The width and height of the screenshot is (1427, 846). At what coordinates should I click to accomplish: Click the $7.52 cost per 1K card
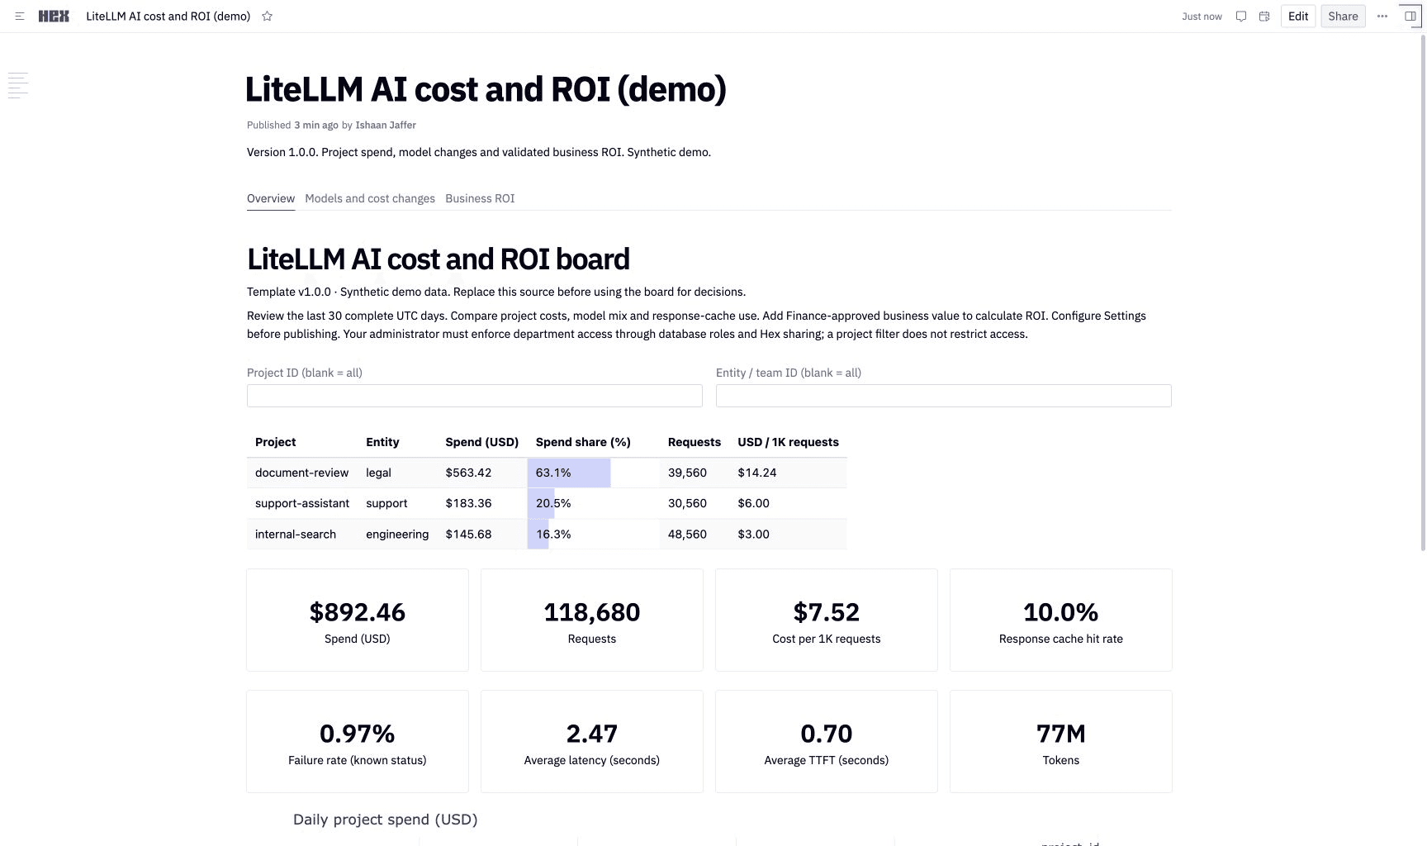coord(827,620)
